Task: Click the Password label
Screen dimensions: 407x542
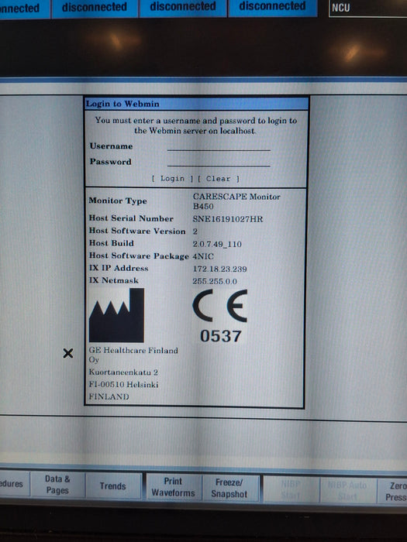Action: 110,162
